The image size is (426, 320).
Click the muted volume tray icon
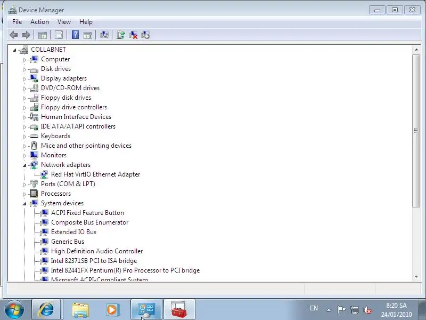coord(367,310)
